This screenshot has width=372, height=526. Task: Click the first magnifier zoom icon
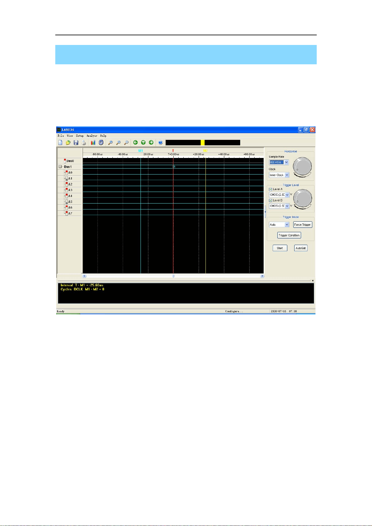[110, 143]
